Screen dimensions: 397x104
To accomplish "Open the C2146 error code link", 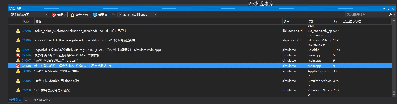I will (x=26, y=55).
